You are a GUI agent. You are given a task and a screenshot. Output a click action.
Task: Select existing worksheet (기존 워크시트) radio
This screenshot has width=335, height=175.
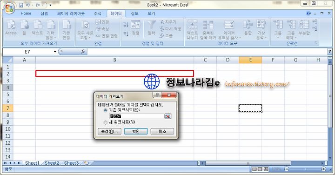pos(105,110)
